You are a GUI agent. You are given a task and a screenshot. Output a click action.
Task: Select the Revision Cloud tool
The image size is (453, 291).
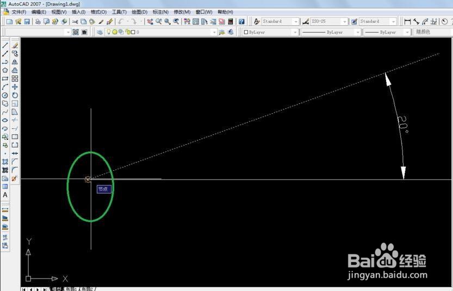[x=5, y=103]
